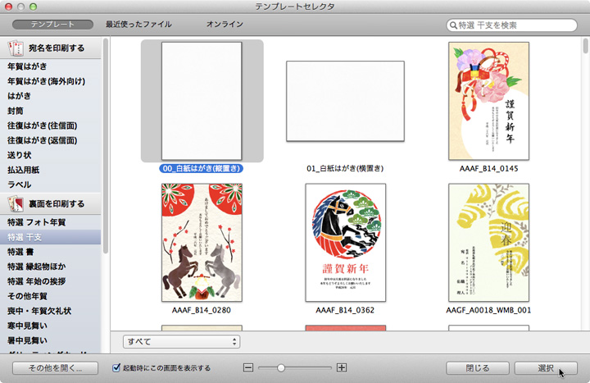The width and height of the screenshot is (590, 383).
Task: Click the zoom out minus icon
Action: (x=249, y=368)
